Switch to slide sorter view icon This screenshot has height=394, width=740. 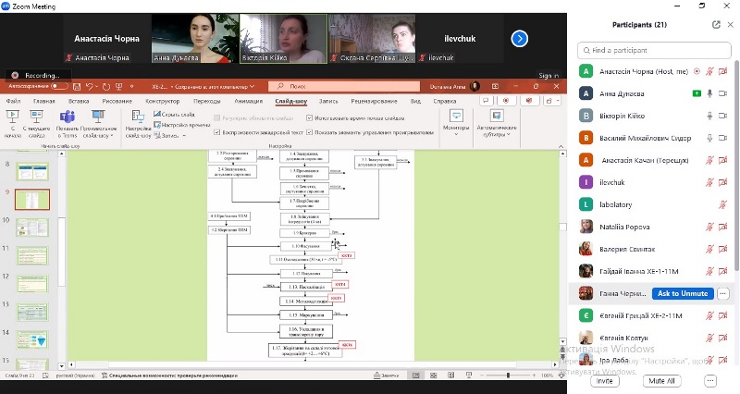coord(433,376)
